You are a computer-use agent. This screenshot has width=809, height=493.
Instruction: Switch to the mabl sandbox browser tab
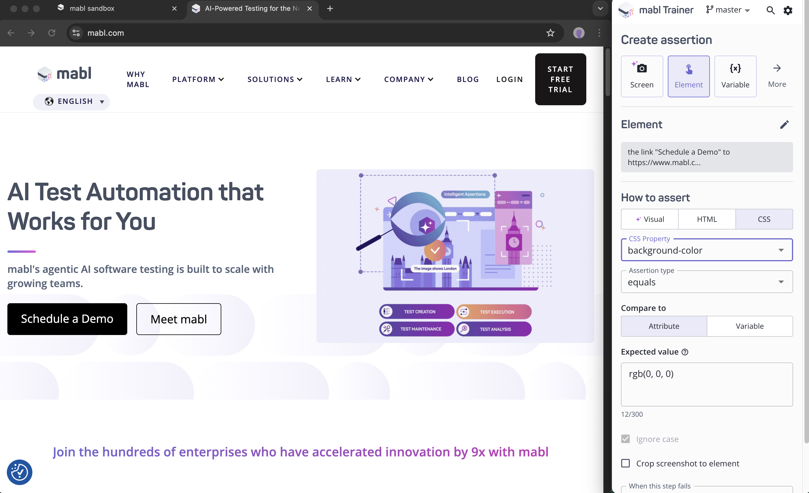pos(92,9)
